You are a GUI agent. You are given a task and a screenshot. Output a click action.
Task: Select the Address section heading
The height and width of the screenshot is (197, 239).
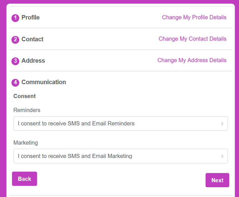(x=33, y=61)
